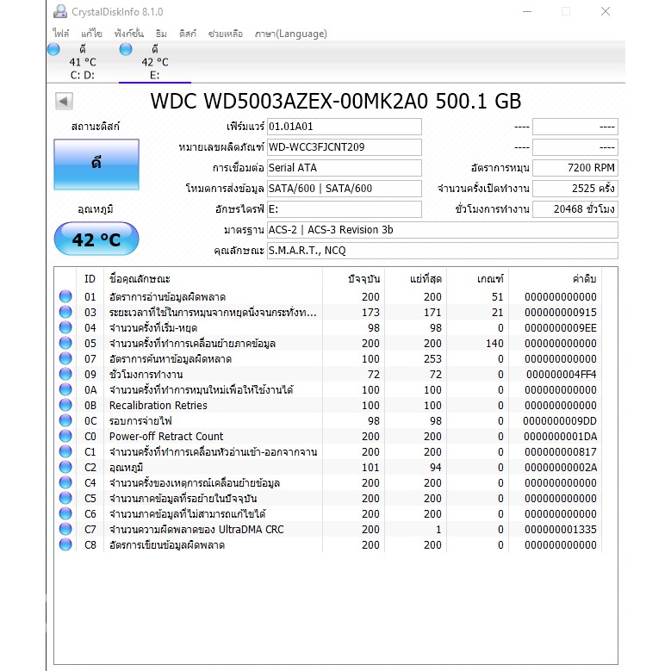Select the C: D: disk status icon
Viewport: 671px width, 671px height.
pos(53,50)
